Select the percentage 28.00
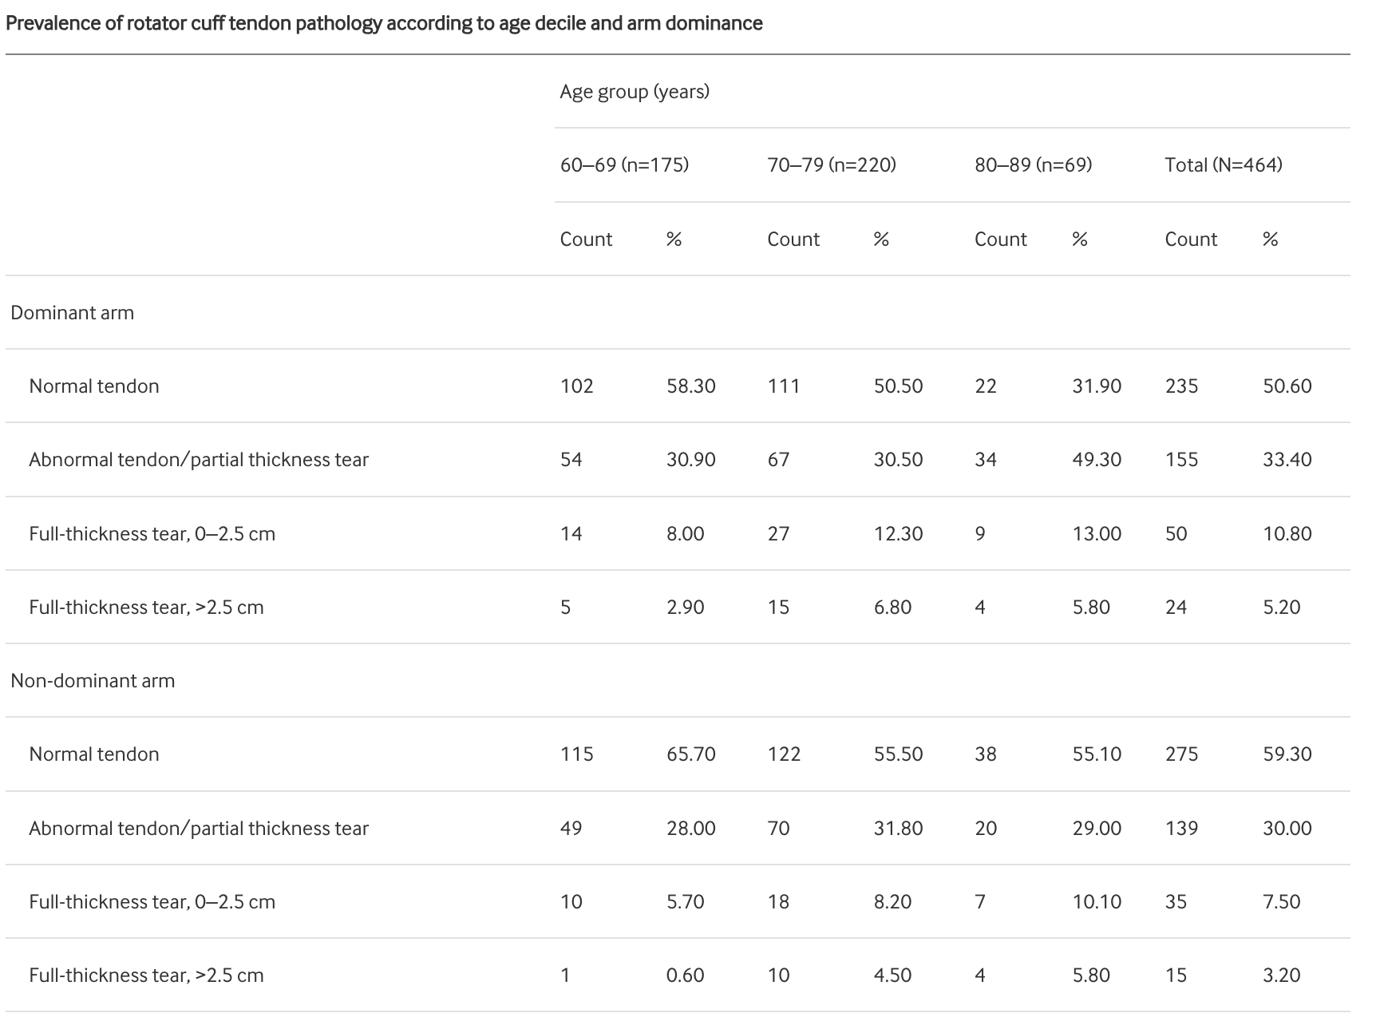Image resolution: width=1376 pixels, height=1025 pixels. coord(691,829)
